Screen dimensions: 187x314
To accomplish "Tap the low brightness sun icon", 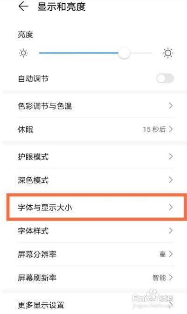I will point(23,53).
